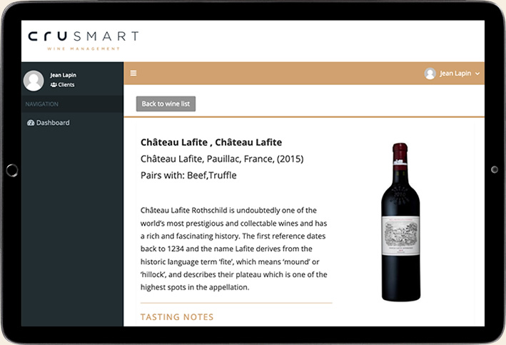Click the Clients group icon in sidebar
Screen dimensions: 506x345
pyautogui.click(x=54, y=85)
